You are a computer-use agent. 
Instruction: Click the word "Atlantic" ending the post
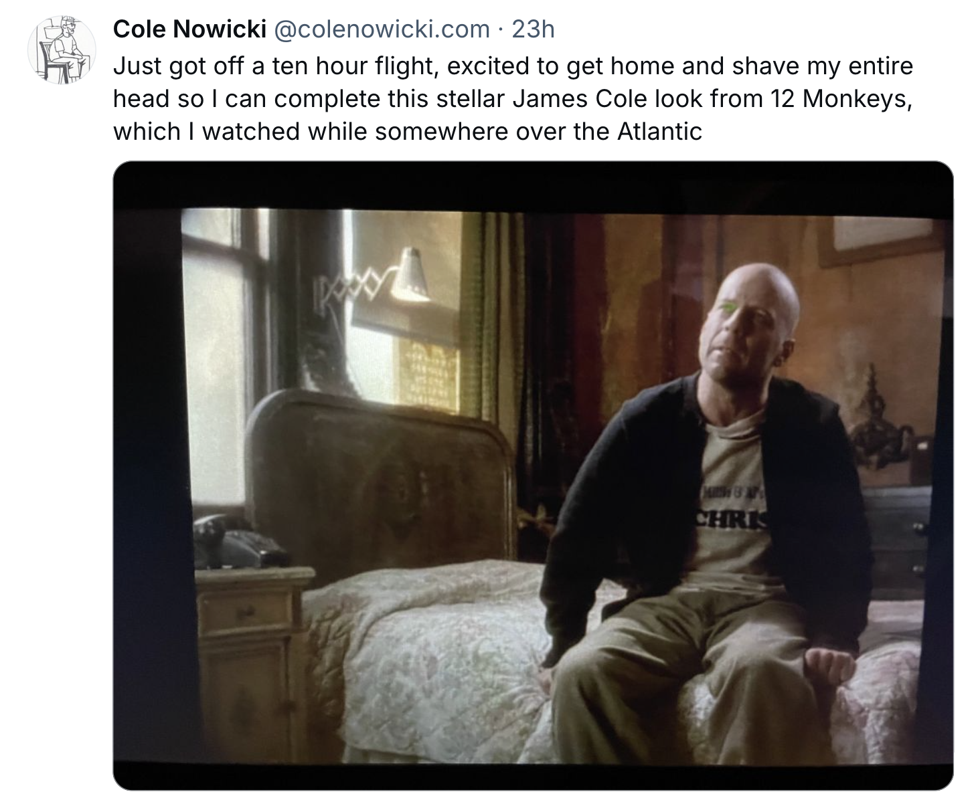click(659, 131)
